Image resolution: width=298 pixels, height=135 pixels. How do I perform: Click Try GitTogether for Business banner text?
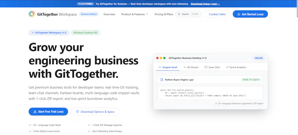click(142, 4)
